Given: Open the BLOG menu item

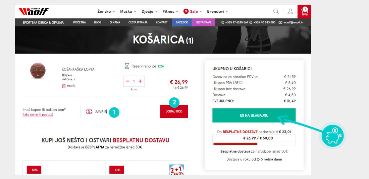Looking at the screenshot, I should point(98,22).
